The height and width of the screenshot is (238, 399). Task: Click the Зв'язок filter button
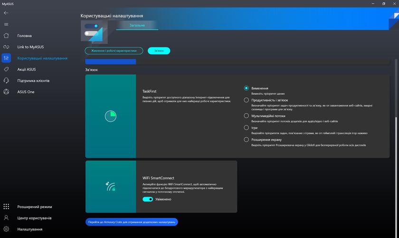coord(159,51)
